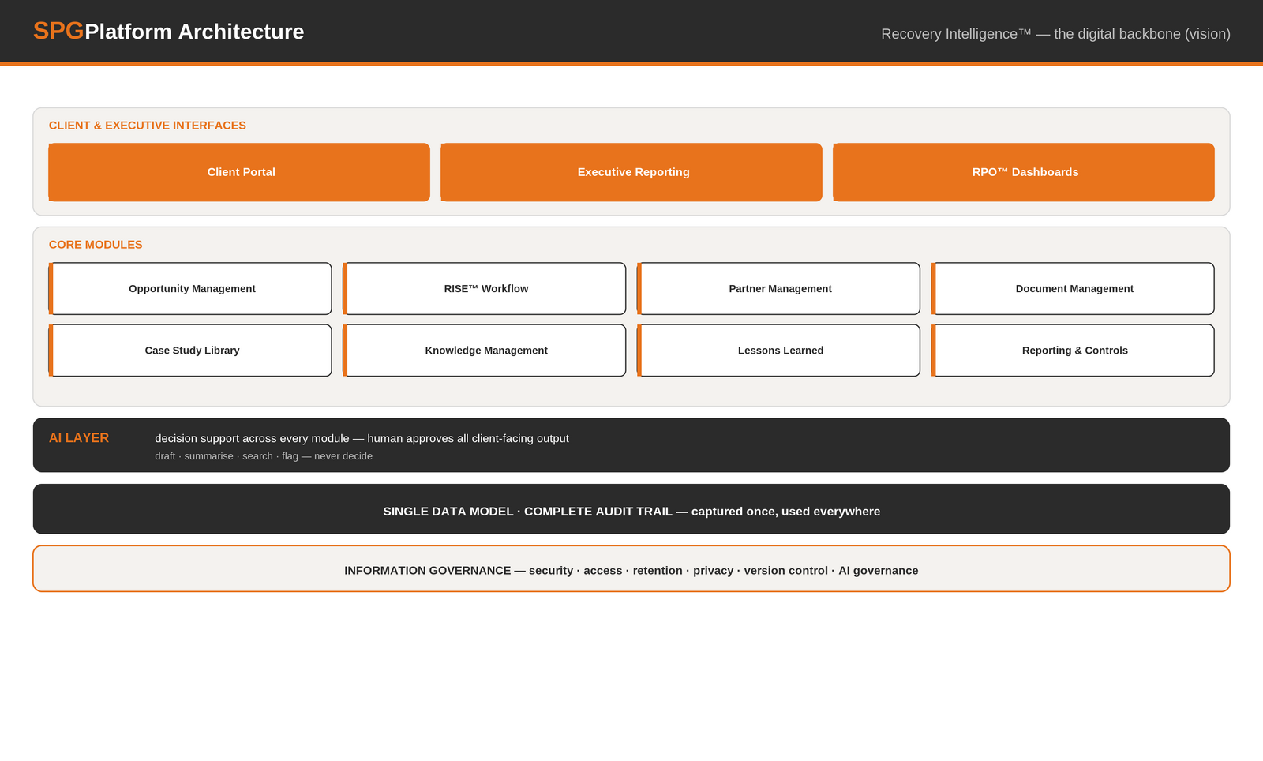Click the draft · summarise · search line
1263x761 pixels.
264,456
